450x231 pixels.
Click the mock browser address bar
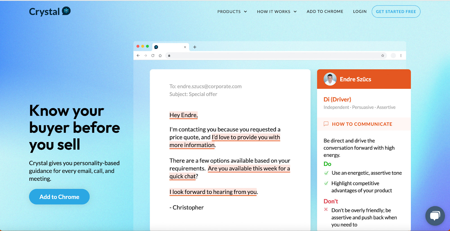[276, 56]
